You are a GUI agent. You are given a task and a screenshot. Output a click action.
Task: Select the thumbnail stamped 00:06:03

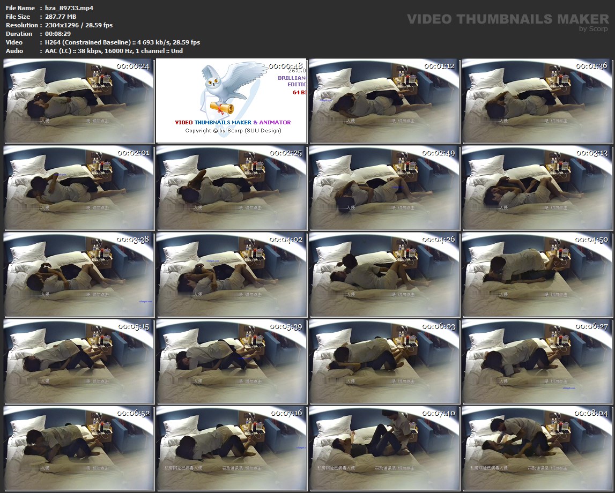pyautogui.click(x=384, y=361)
